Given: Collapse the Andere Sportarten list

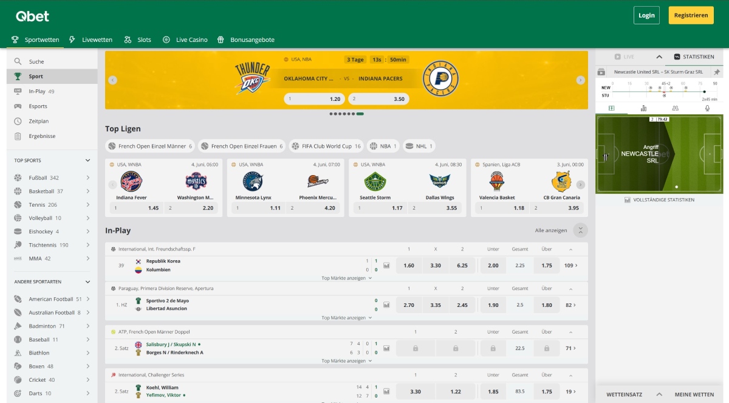Looking at the screenshot, I should [x=87, y=282].
